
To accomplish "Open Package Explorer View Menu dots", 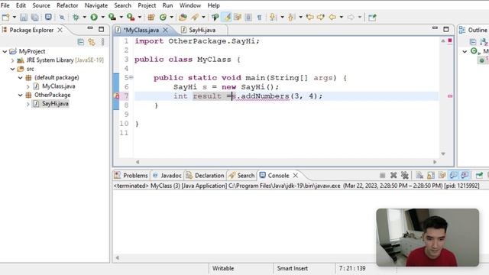I will (103, 42).
